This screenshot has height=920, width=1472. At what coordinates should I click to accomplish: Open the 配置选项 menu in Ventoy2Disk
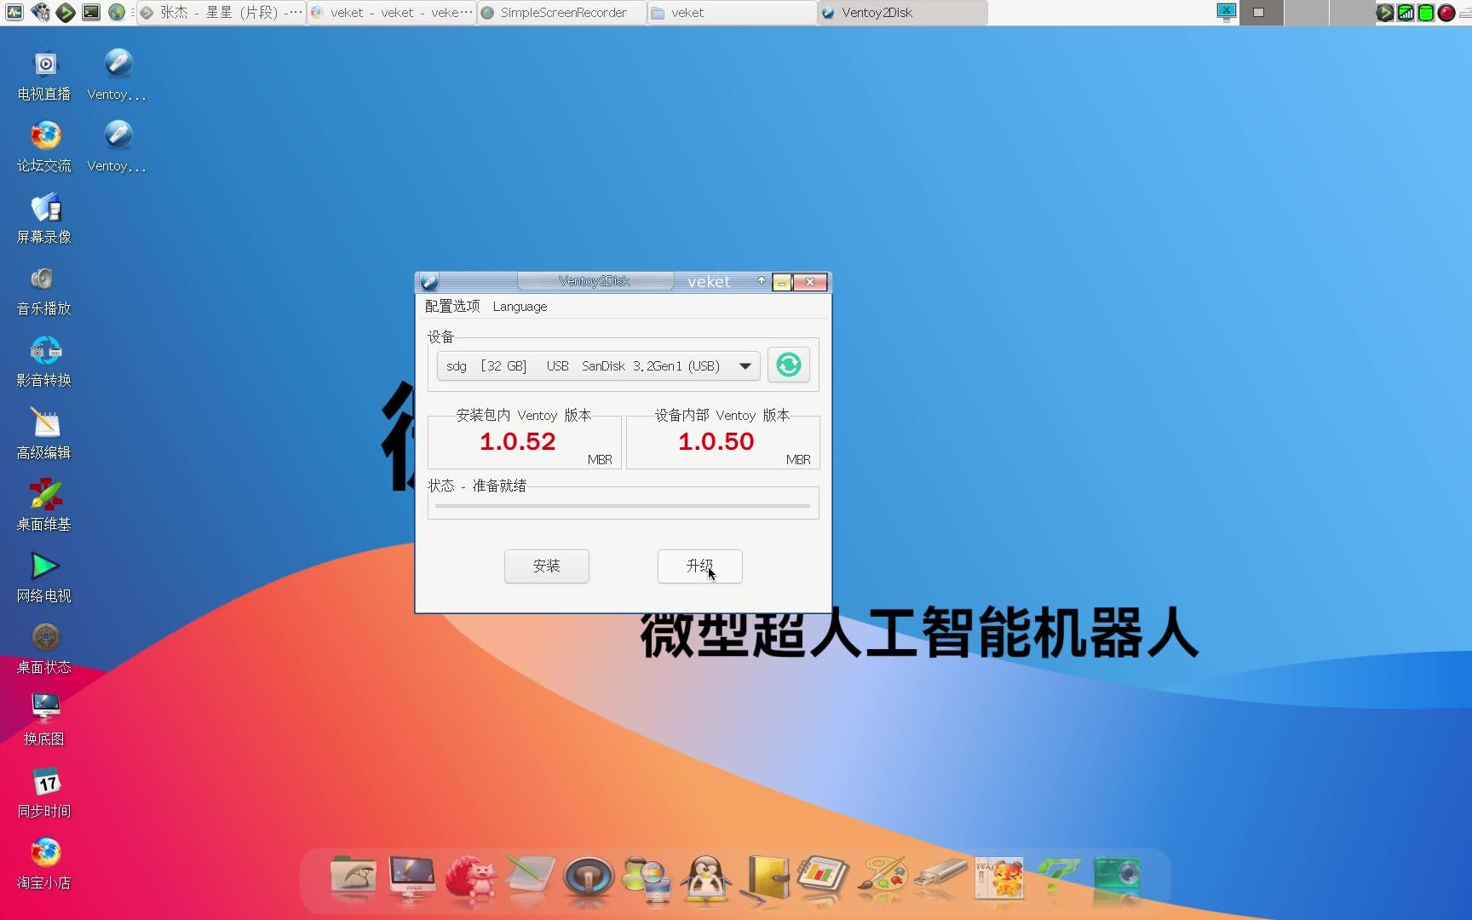click(x=452, y=306)
